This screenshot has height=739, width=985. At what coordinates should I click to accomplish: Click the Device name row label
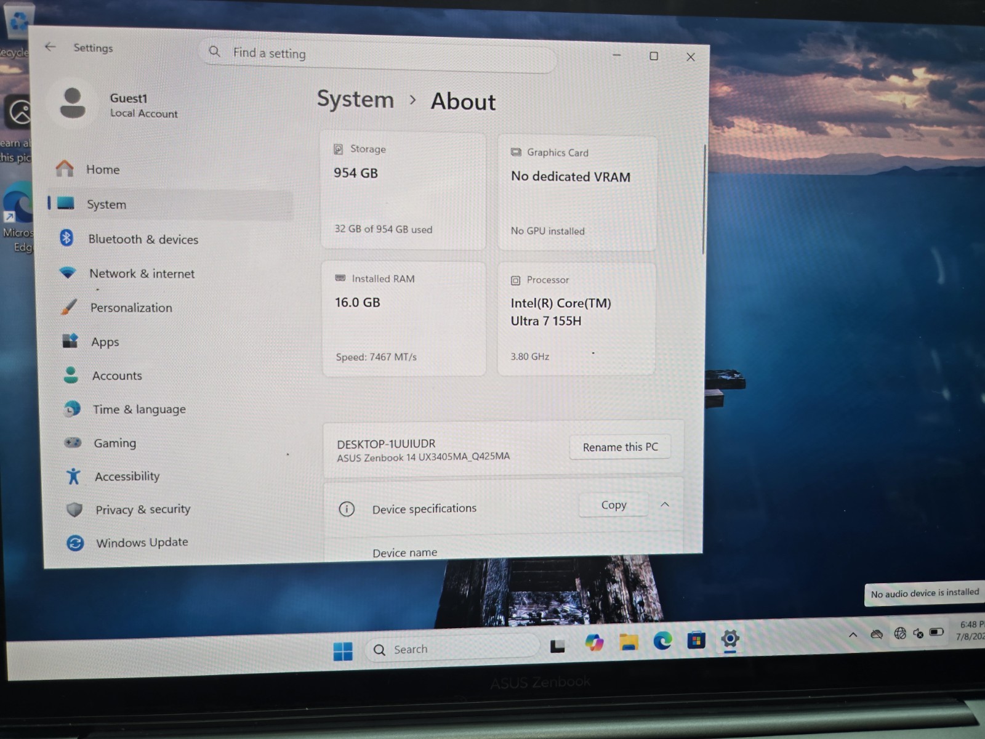tap(405, 552)
